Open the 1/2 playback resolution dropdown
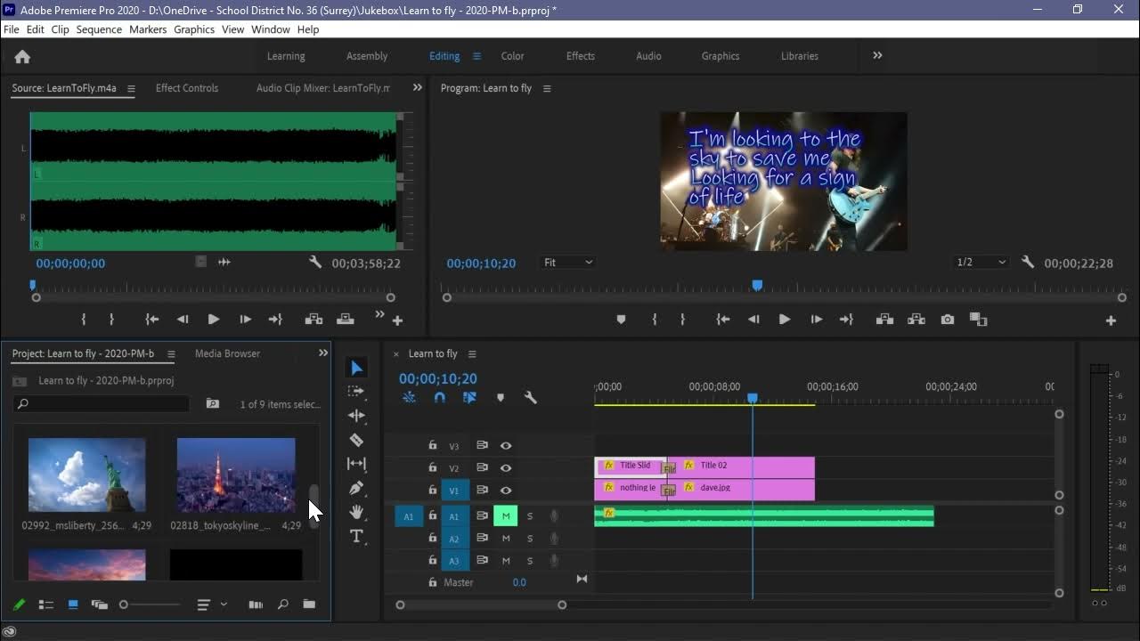The width and height of the screenshot is (1140, 641). pyautogui.click(x=981, y=263)
